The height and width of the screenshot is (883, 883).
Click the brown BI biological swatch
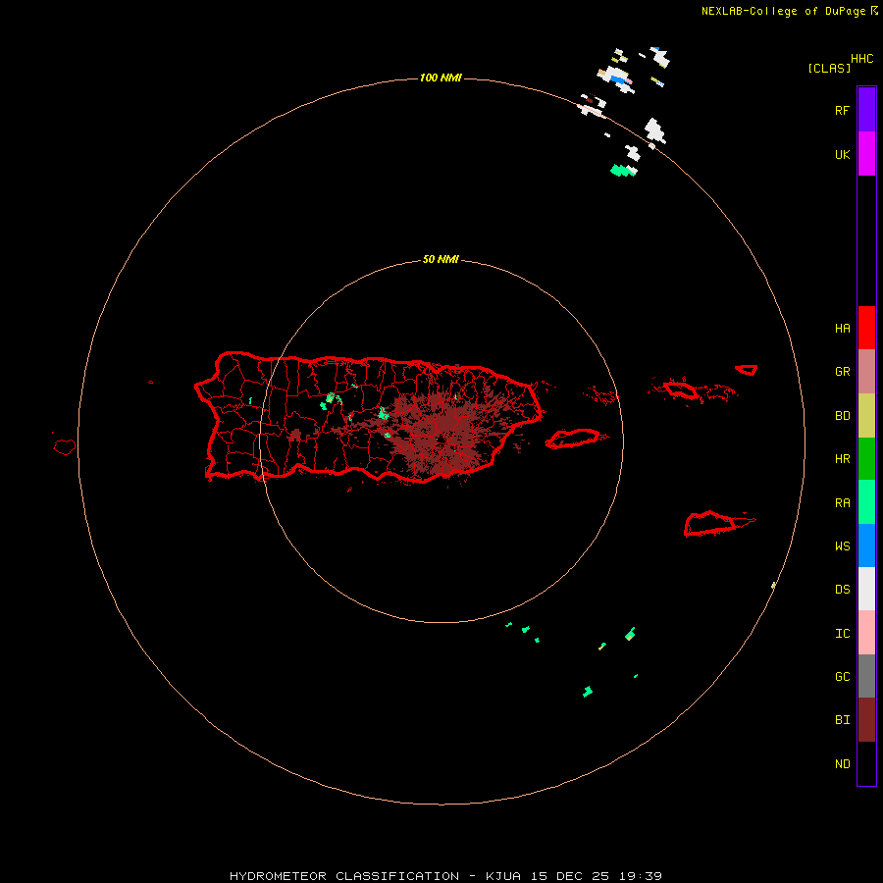coord(866,720)
